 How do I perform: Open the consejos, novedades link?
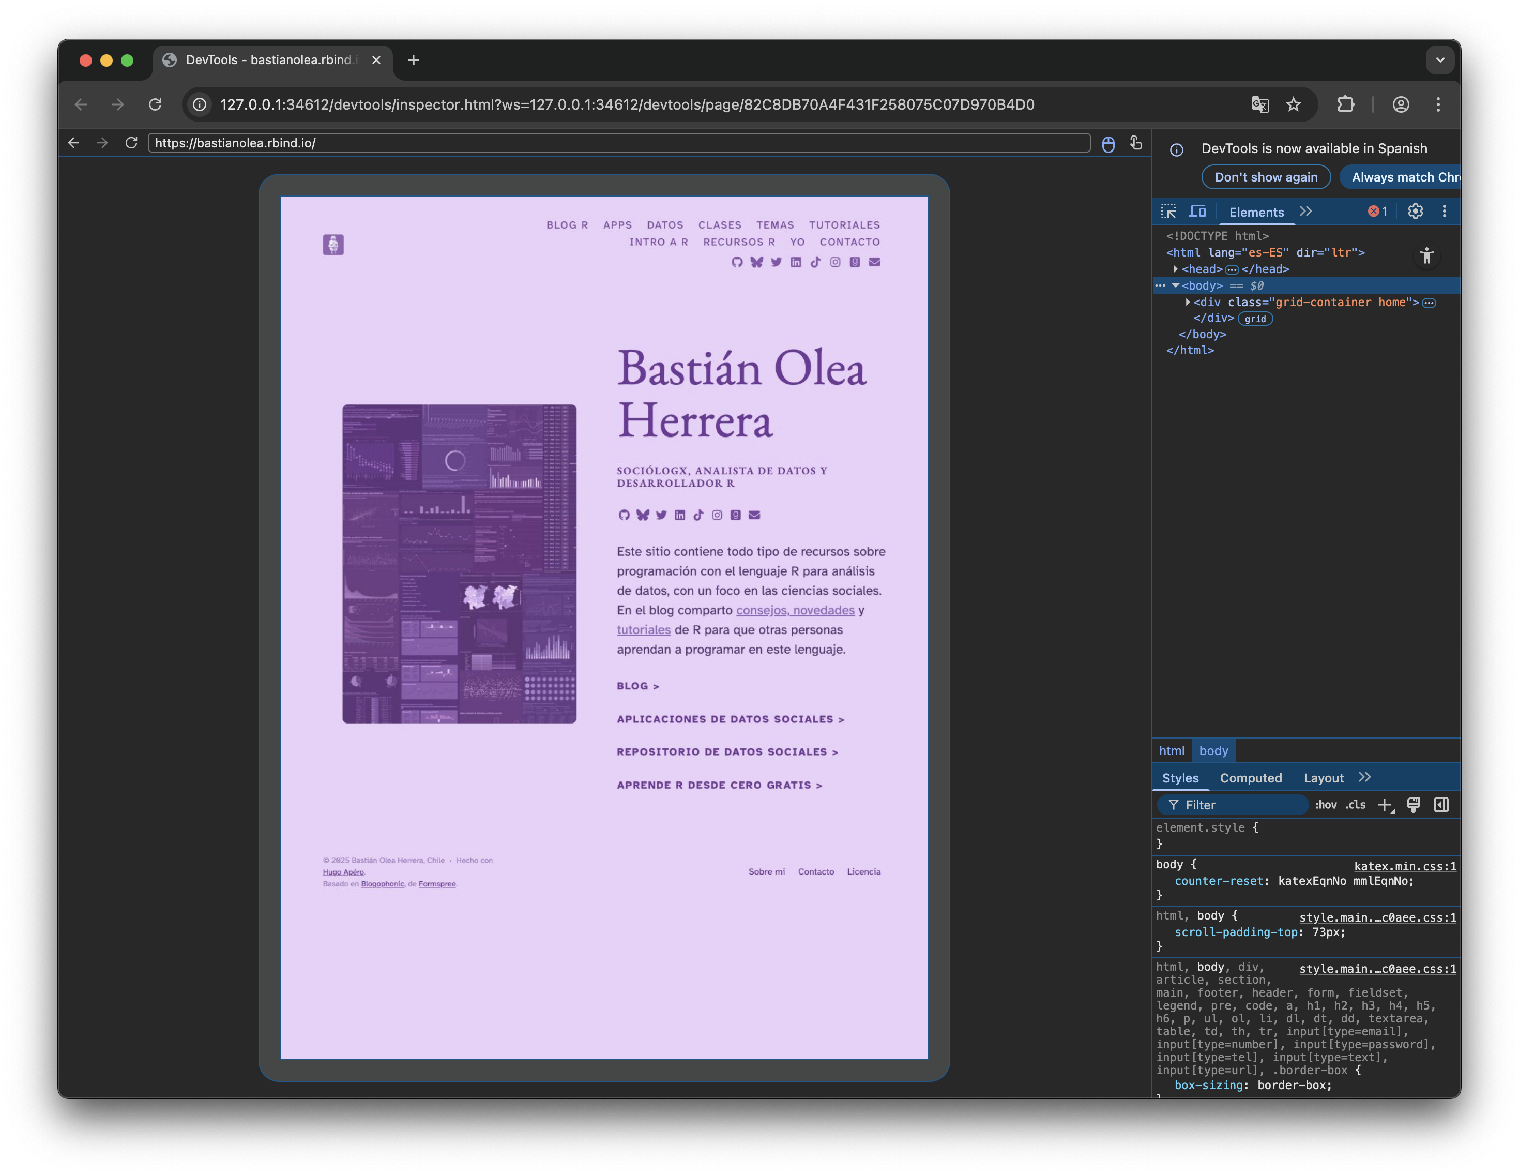[795, 610]
